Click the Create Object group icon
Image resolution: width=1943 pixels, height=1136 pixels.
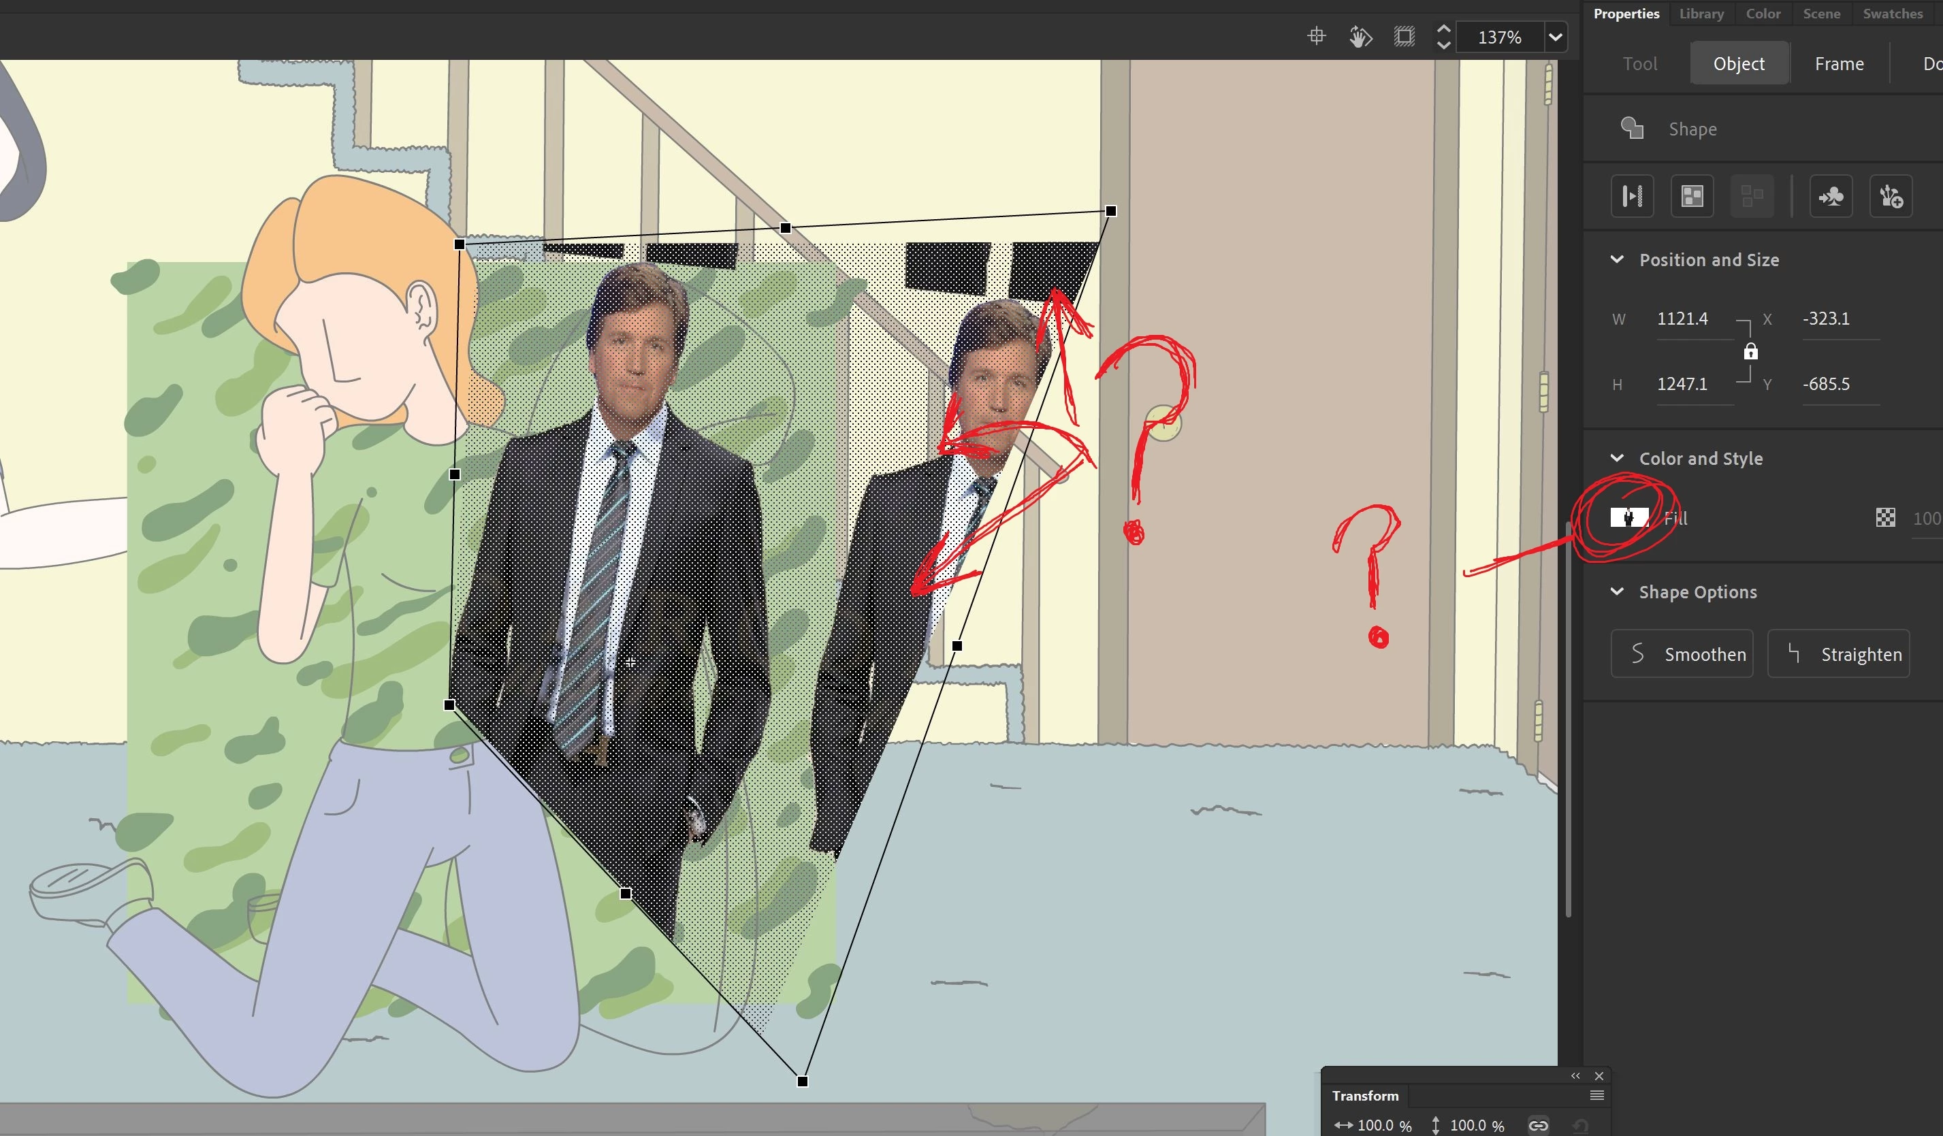pos(1692,196)
